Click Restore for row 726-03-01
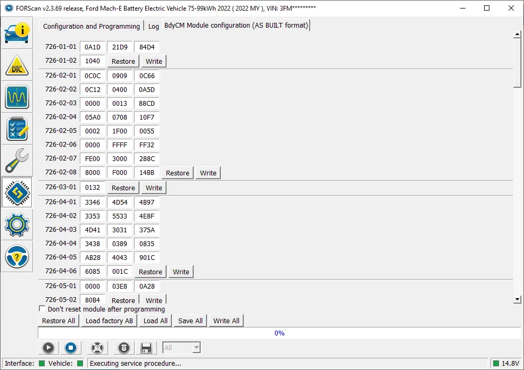524x370 pixels. point(123,188)
